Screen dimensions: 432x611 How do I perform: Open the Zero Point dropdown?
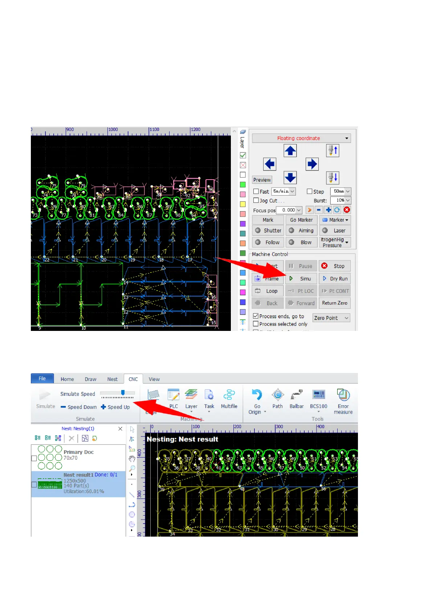pos(331,318)
